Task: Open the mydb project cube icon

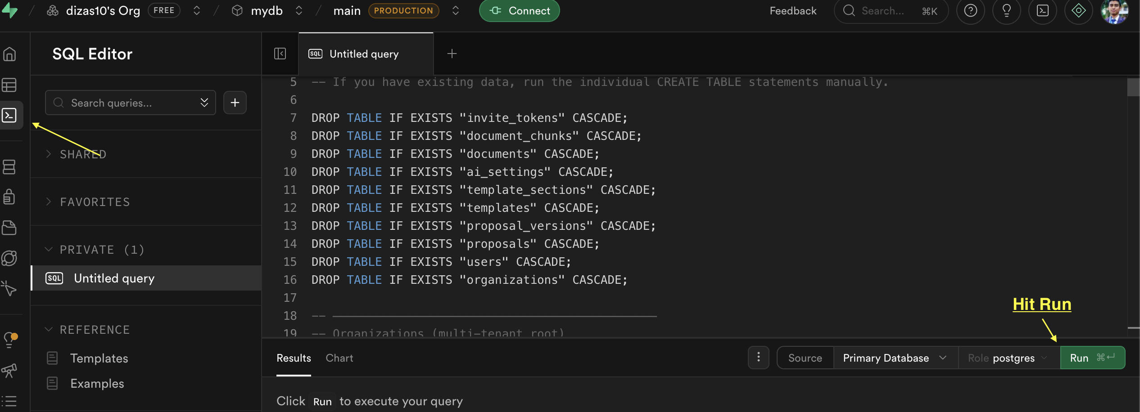Action: [x=237, y=10]
